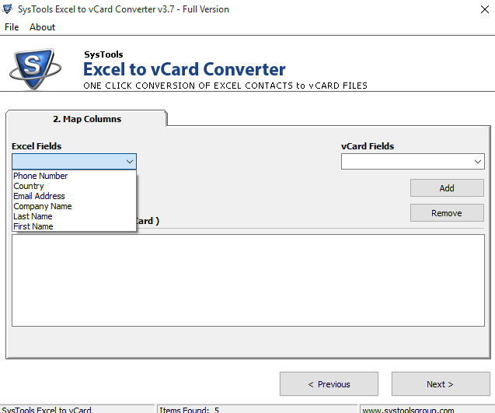This screenshot has width=495, height=413.
Task: Choose Company Name from Excel Fields list
Action: (74, 206)
